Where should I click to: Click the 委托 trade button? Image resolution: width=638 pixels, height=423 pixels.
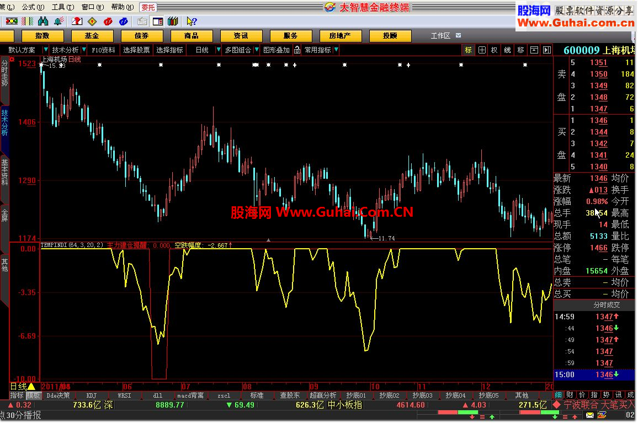coord(148,7)
